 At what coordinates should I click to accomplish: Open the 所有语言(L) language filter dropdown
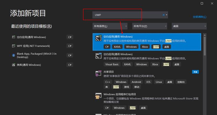coord(110,26)
